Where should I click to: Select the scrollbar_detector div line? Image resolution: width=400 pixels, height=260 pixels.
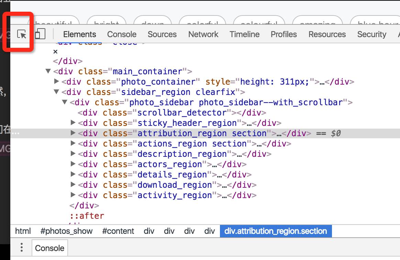172,113
